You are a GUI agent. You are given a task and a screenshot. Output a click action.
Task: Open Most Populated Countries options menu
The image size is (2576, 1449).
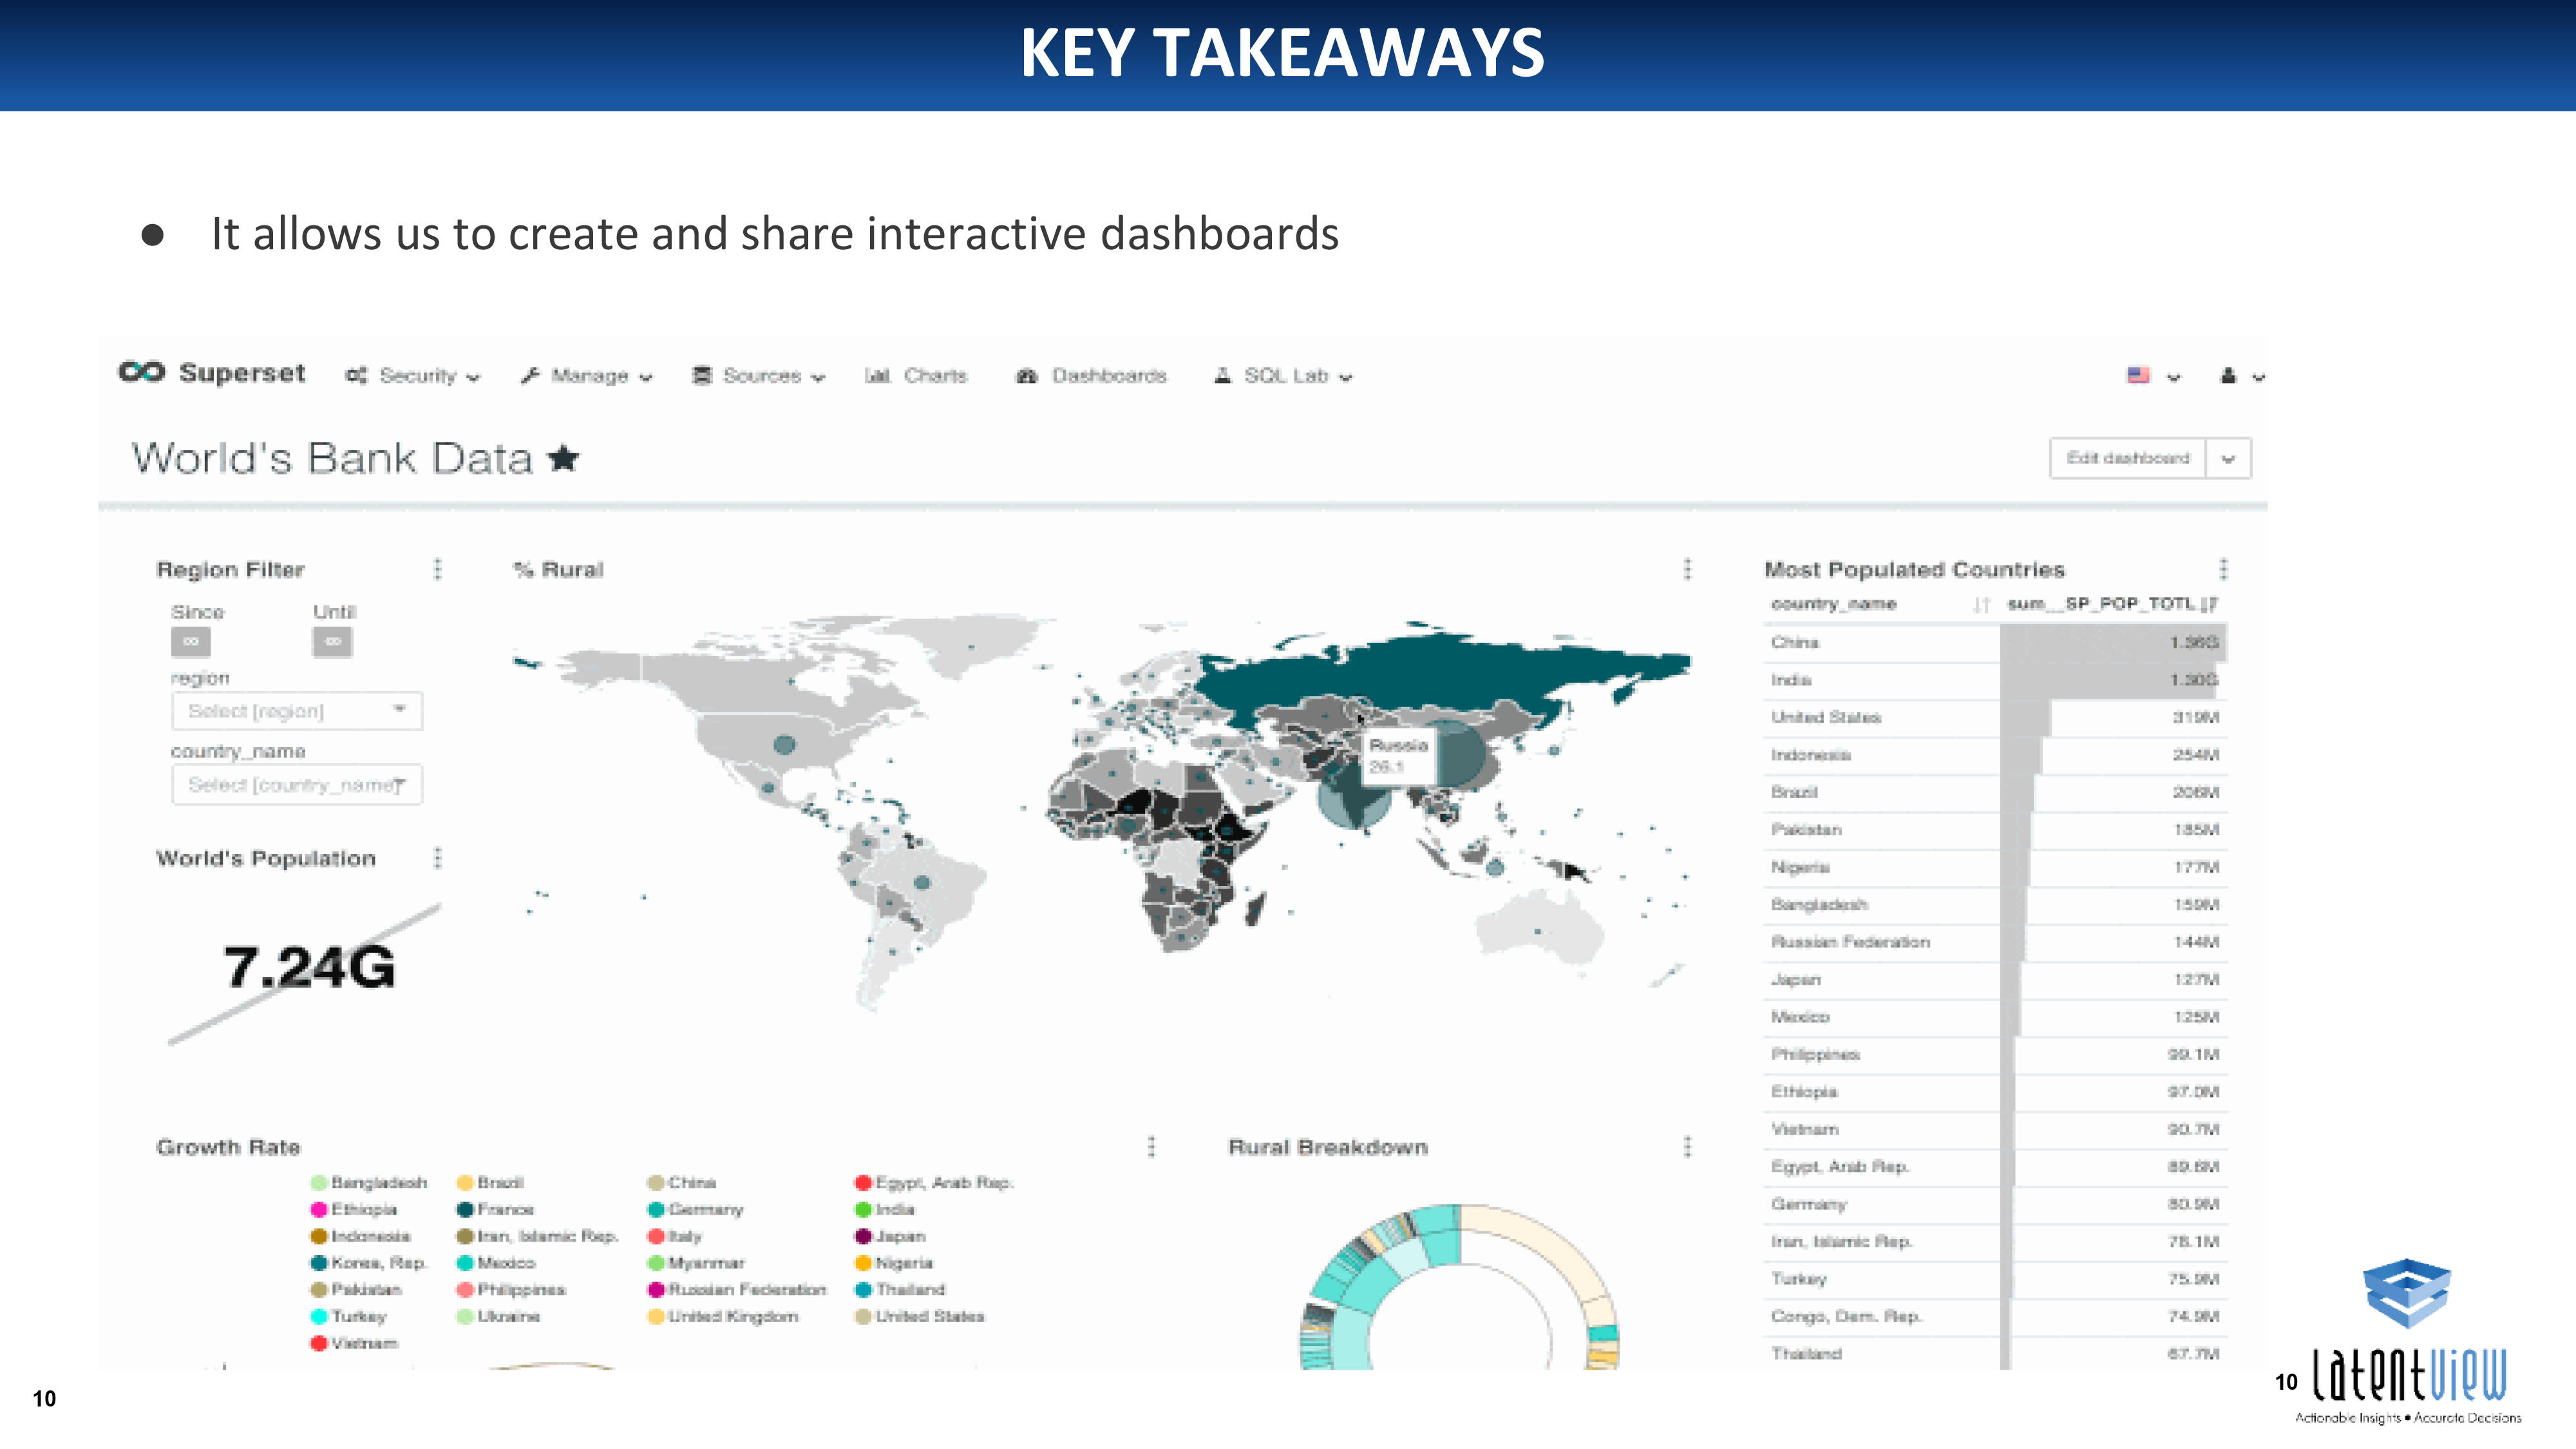click(x=2223, y=569)
